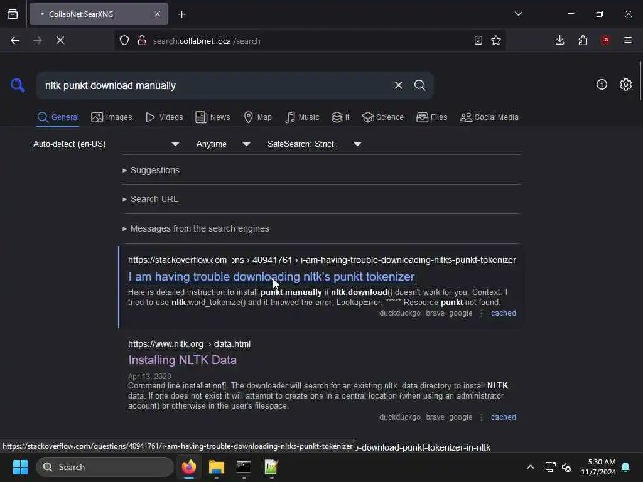Open File Explorer from taskbar
643x482 pixels.
(216, 467)
